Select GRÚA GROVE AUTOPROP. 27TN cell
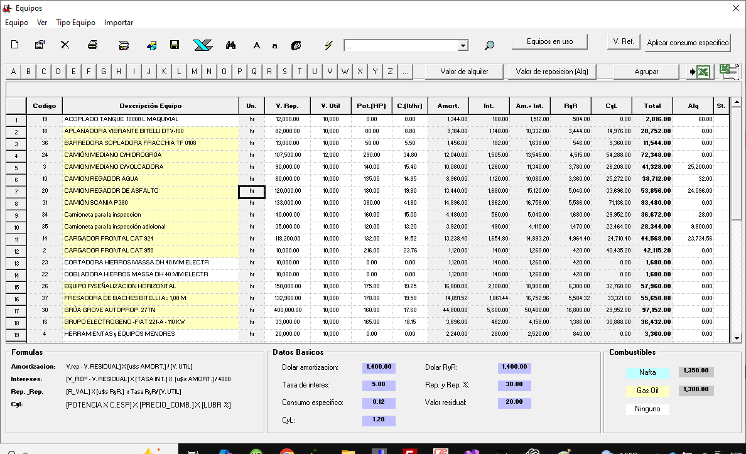746x454 pixels. [x=150, y=310]
